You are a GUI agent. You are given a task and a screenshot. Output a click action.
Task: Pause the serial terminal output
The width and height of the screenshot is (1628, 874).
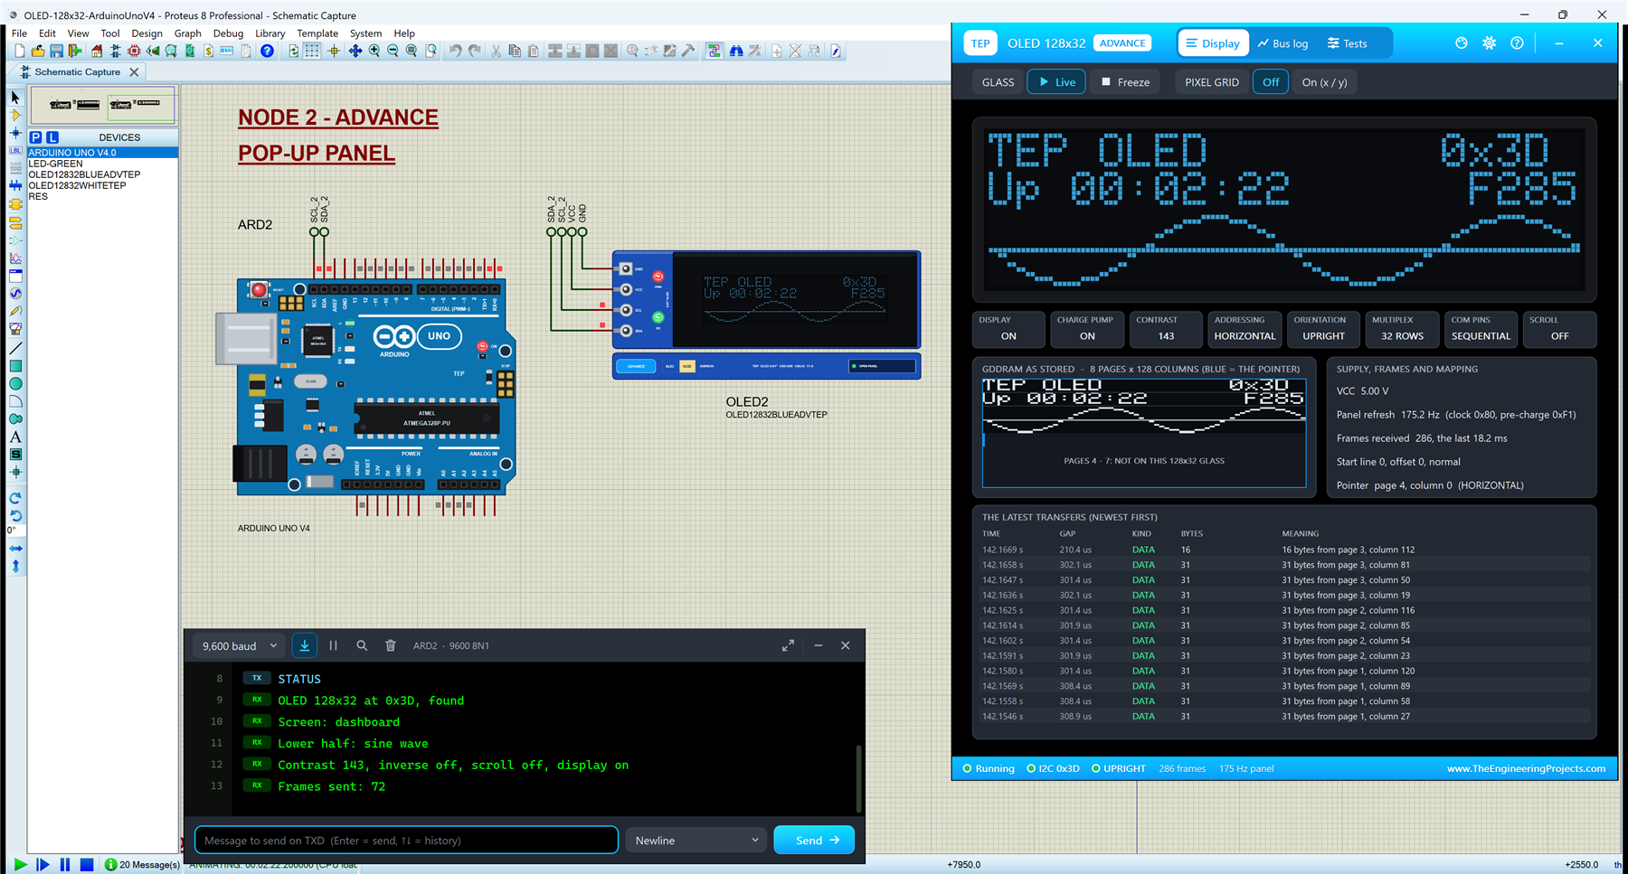334,645
